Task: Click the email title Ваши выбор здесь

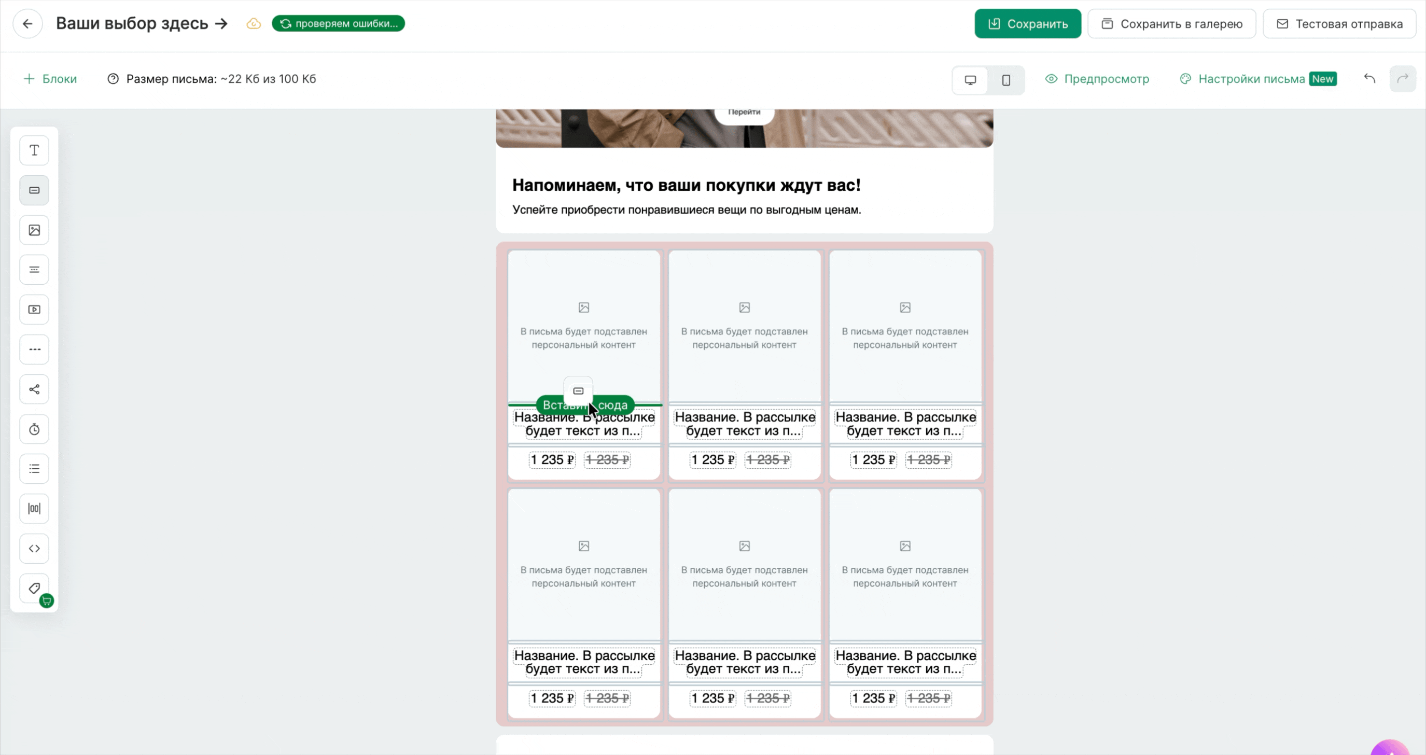Action: (142, 24)
